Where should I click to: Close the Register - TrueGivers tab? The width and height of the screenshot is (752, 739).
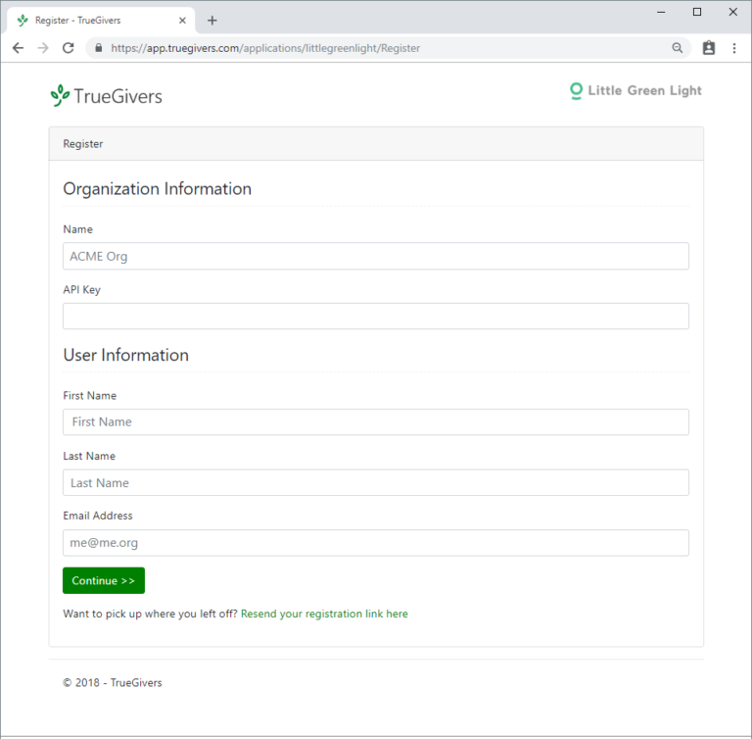(x=182, y=21)
